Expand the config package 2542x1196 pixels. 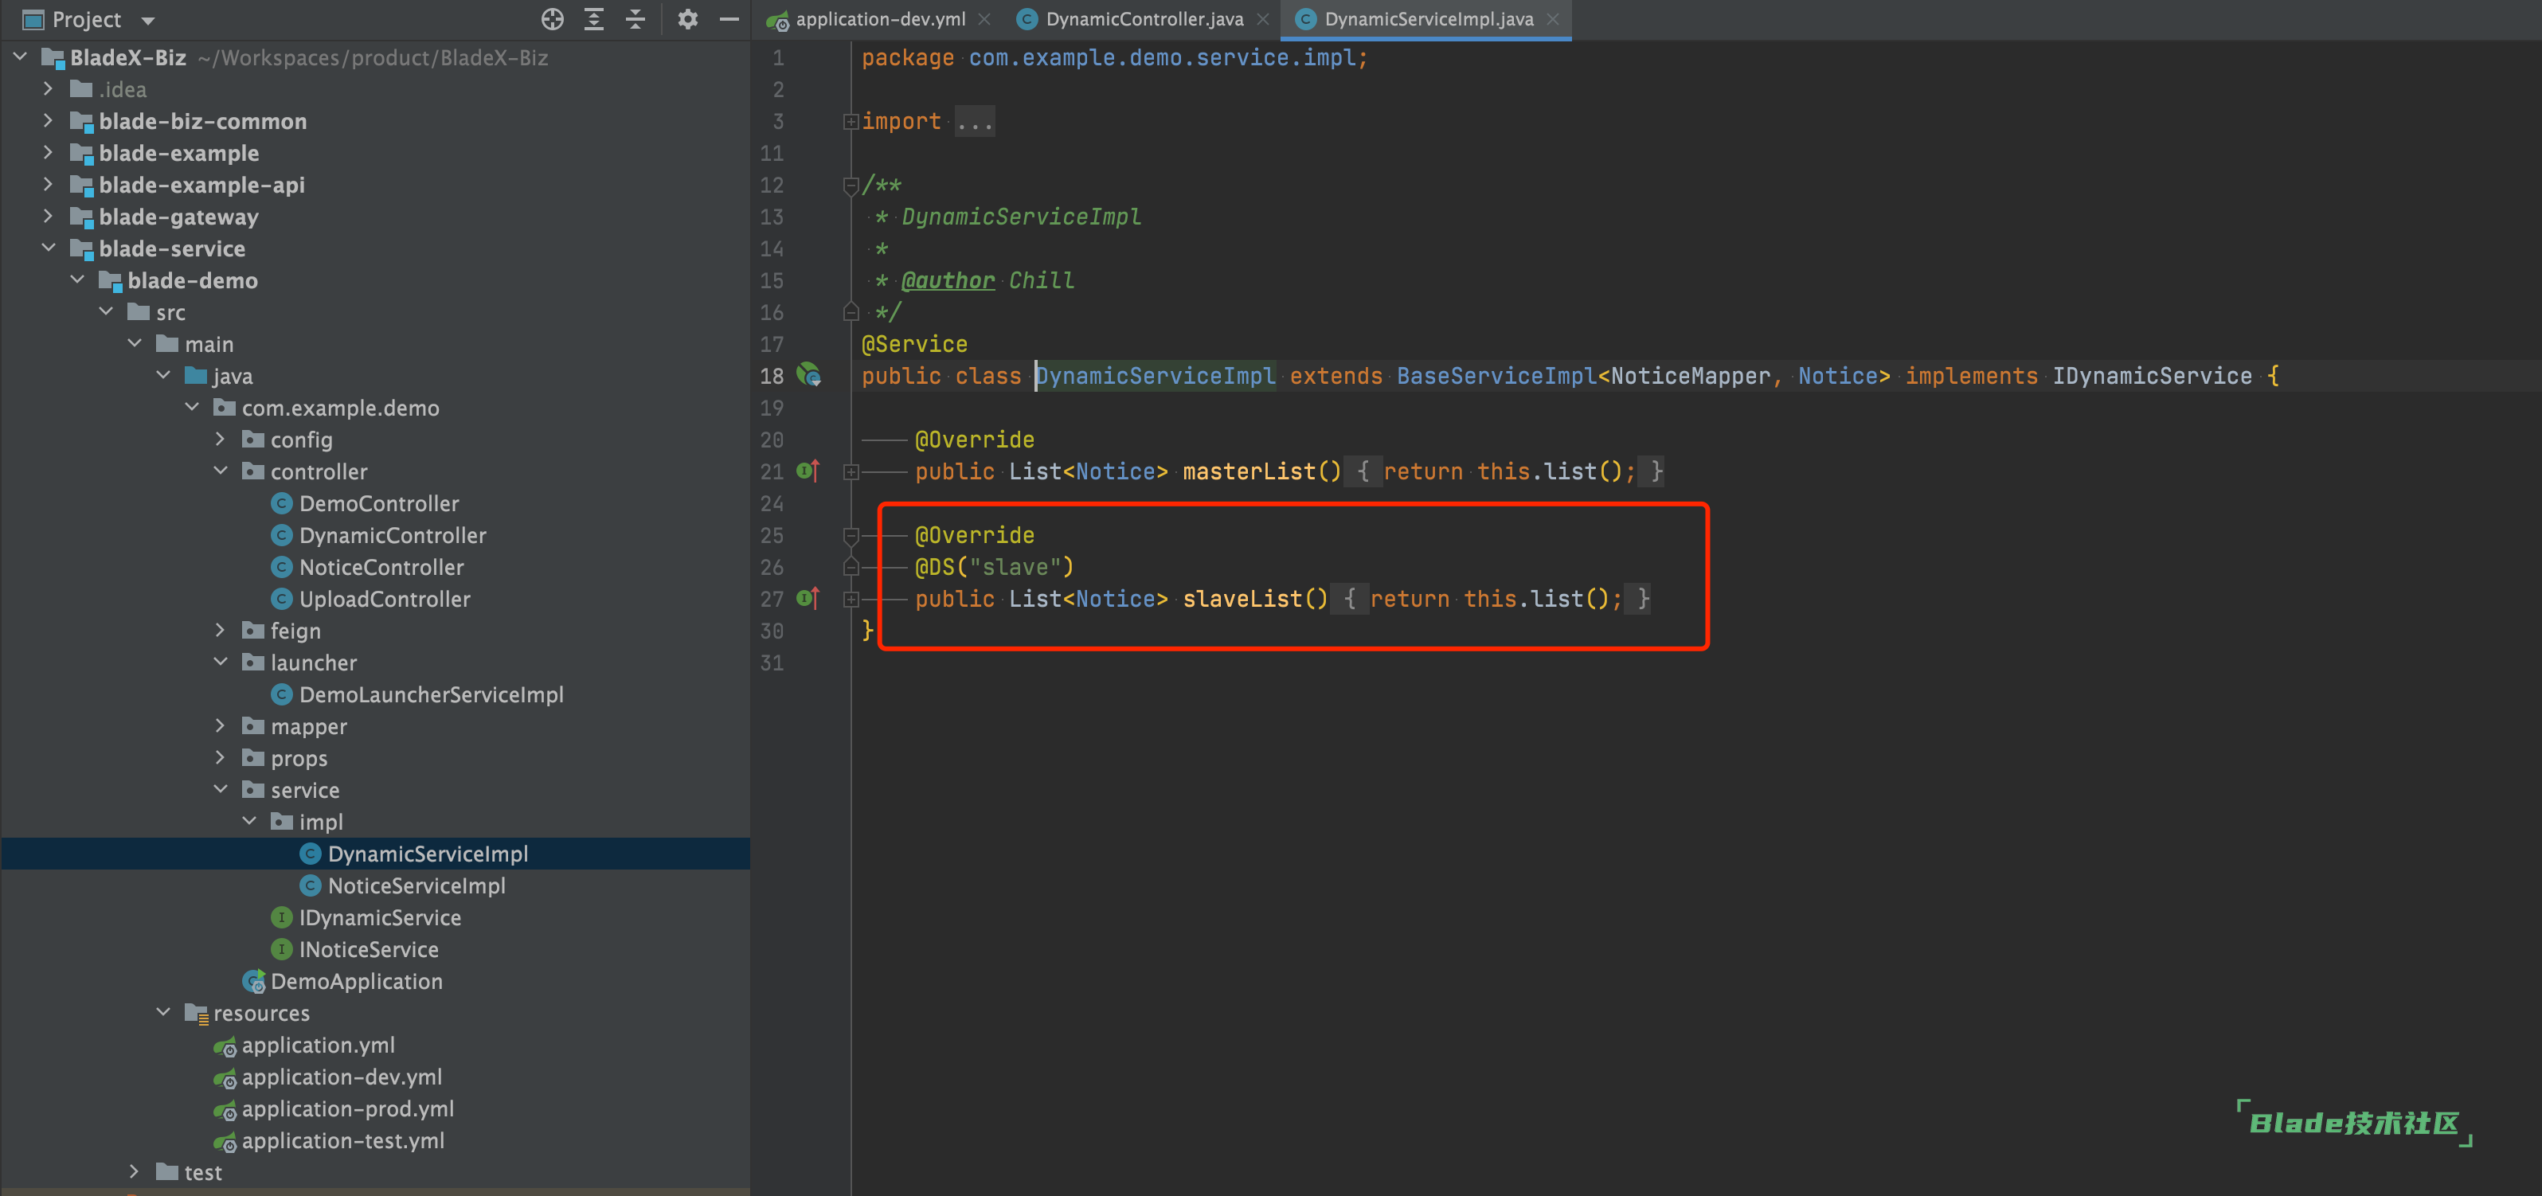tap(220, 439)
